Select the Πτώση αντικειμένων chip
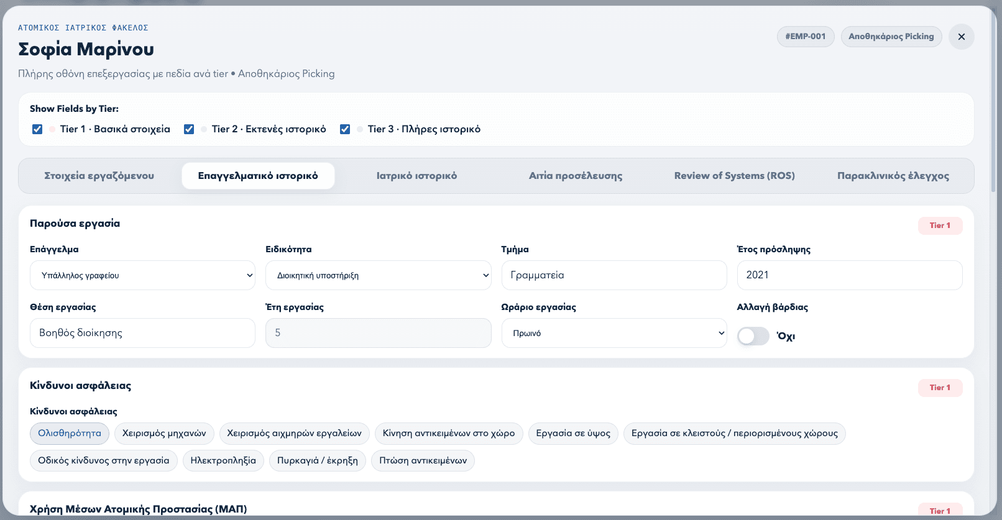This screenshot has height=520, width=1002. tap(423, 461)
